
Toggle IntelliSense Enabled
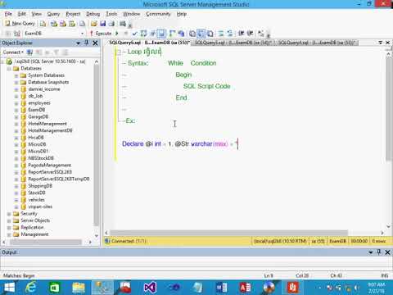161,34
